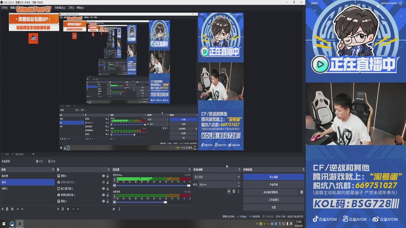
Task: Click the OBS icon in the taskbar
Action: pos(20,223)
